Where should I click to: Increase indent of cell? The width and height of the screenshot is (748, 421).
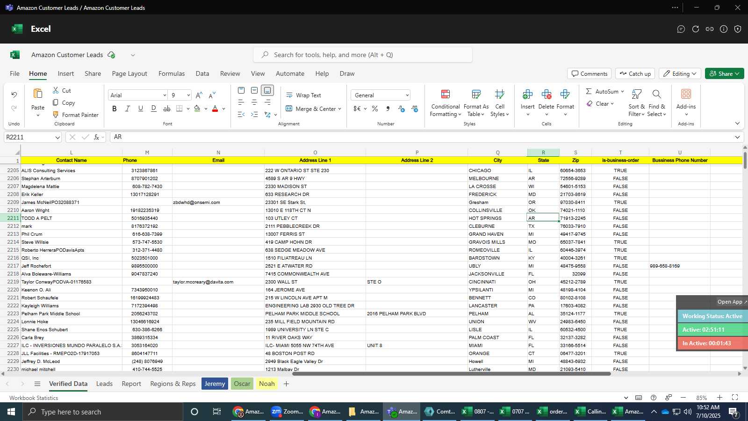[x=254, y=114]
